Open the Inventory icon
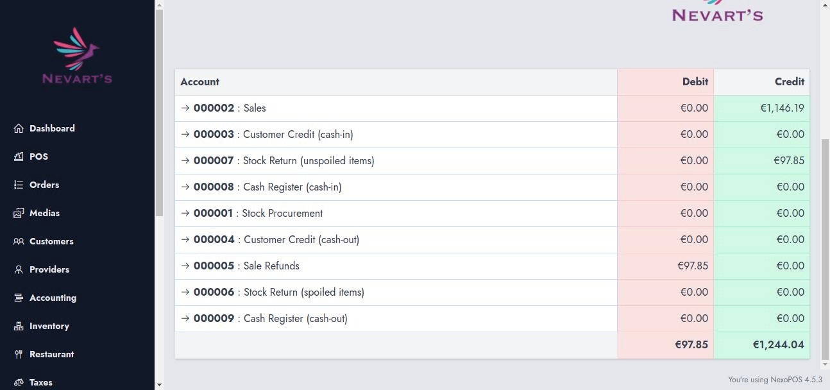The image size is (830, 390). point(19,326)
